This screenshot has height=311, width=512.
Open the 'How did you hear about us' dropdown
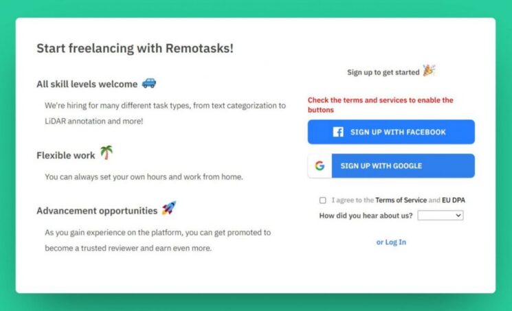(x=440, y=216)
